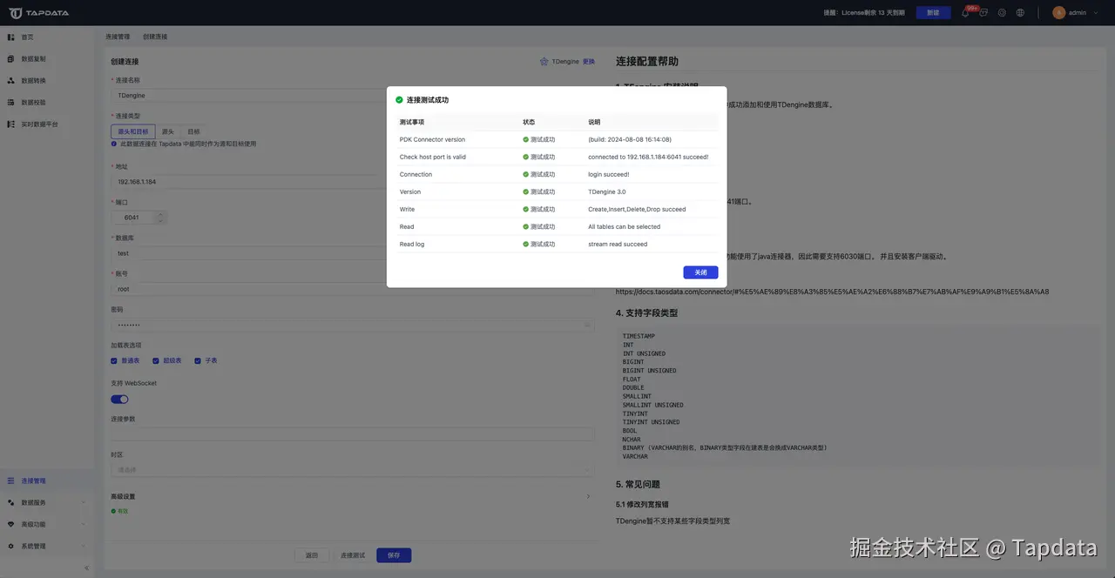Open the 时区 dropdown
The width and height of the screenshot is (1115, 578).
click(x=352, y=469)
